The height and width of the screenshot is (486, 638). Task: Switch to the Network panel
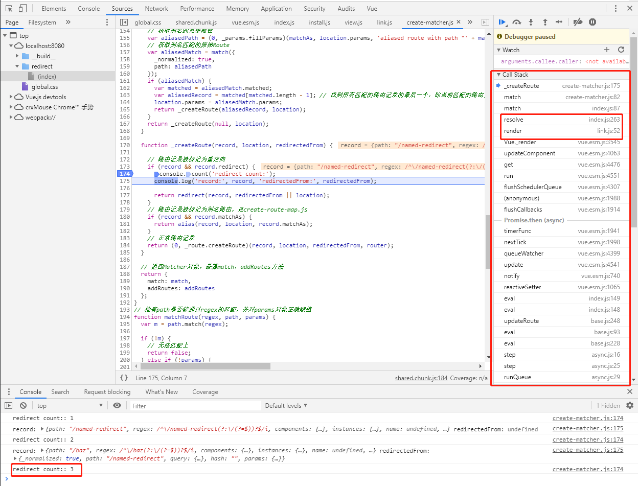click(x=156, y=8)
